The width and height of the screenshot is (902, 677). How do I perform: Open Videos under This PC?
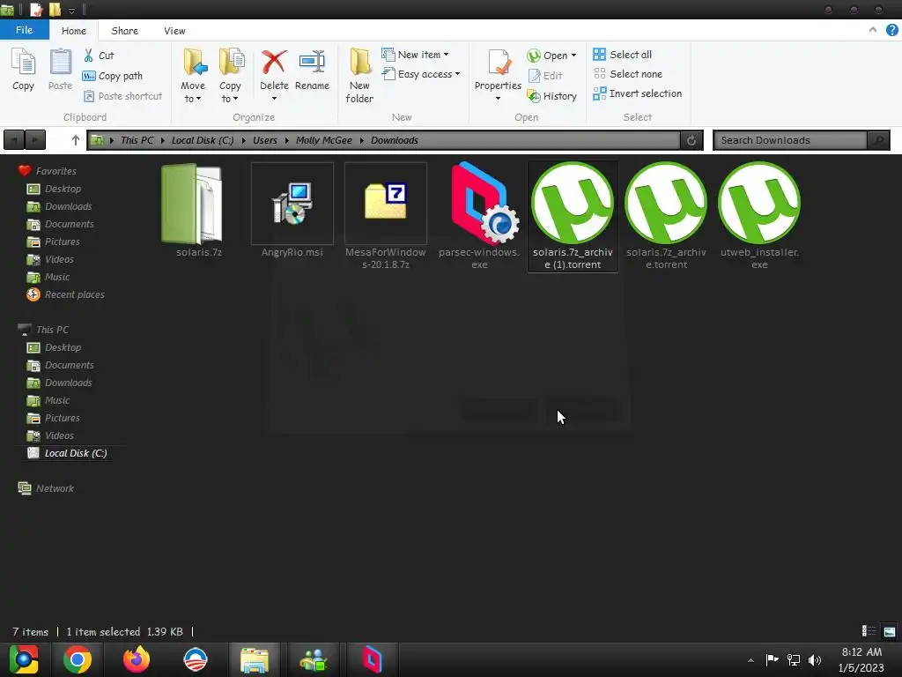[50, 435]
